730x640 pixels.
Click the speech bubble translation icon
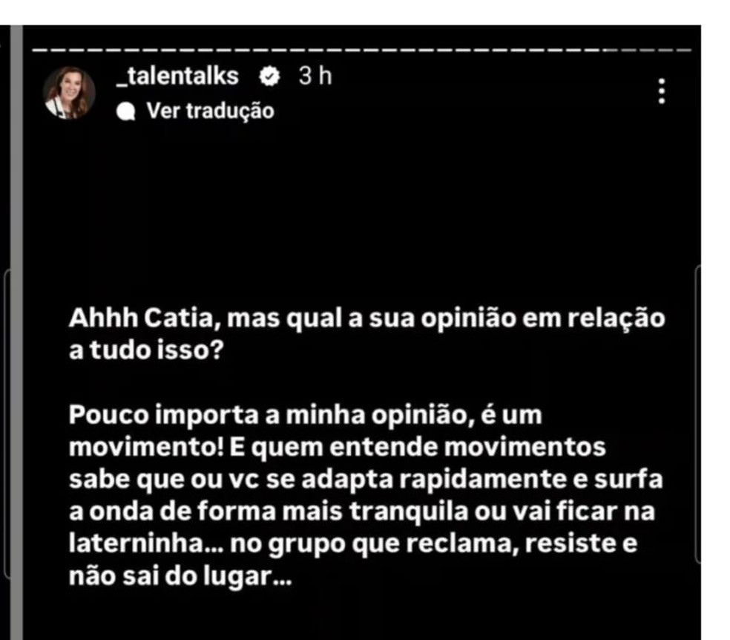[x=125, y=112]
